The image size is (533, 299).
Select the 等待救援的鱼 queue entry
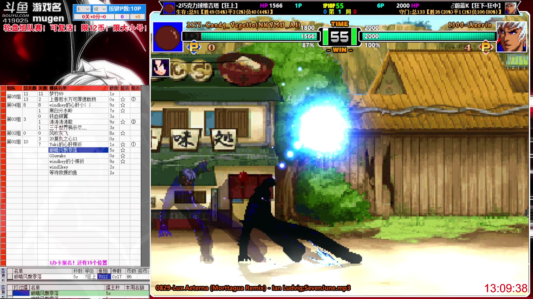78,173
